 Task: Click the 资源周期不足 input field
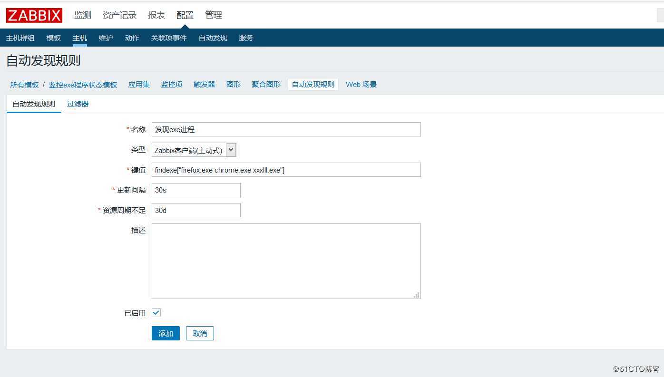[x=196, y=210]
